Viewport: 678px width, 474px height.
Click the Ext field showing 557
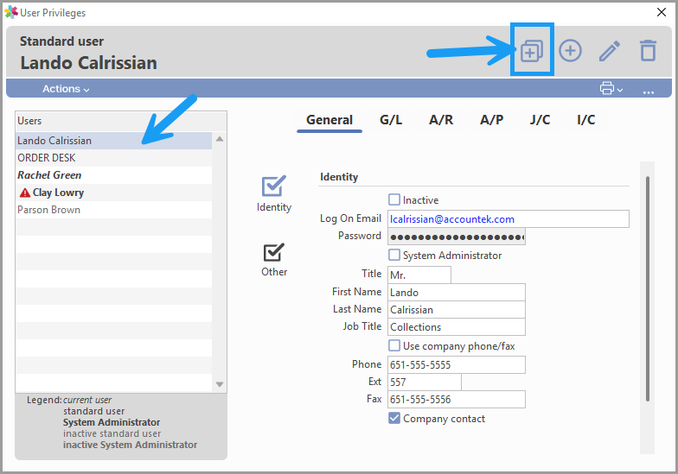point(425,382)
